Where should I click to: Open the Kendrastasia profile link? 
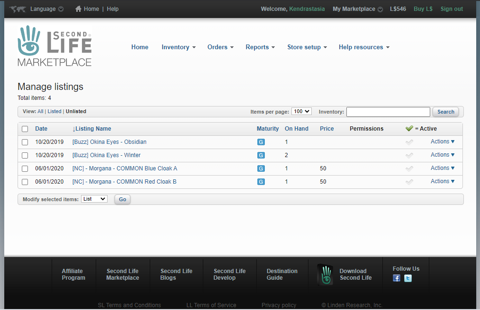pos(307,9)
